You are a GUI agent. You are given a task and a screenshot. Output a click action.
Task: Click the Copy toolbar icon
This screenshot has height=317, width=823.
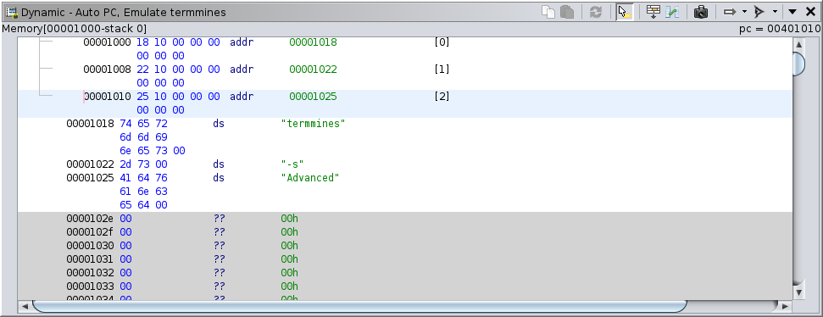(548, 12)
